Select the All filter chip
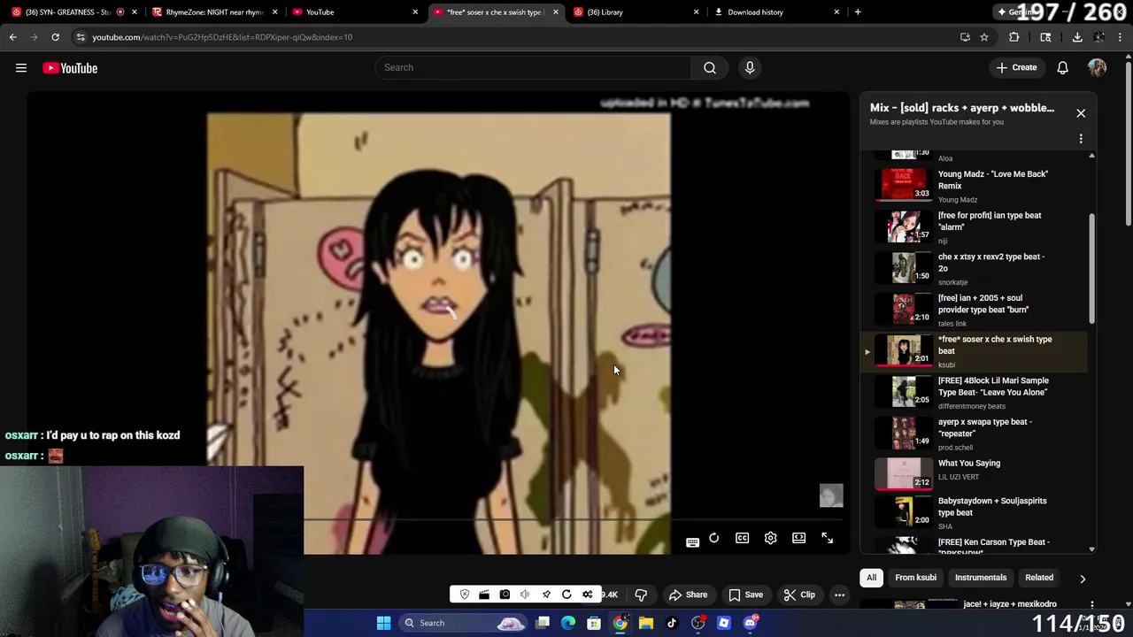Viewport: 1133px width, 637px height. [x=871, y=578]
